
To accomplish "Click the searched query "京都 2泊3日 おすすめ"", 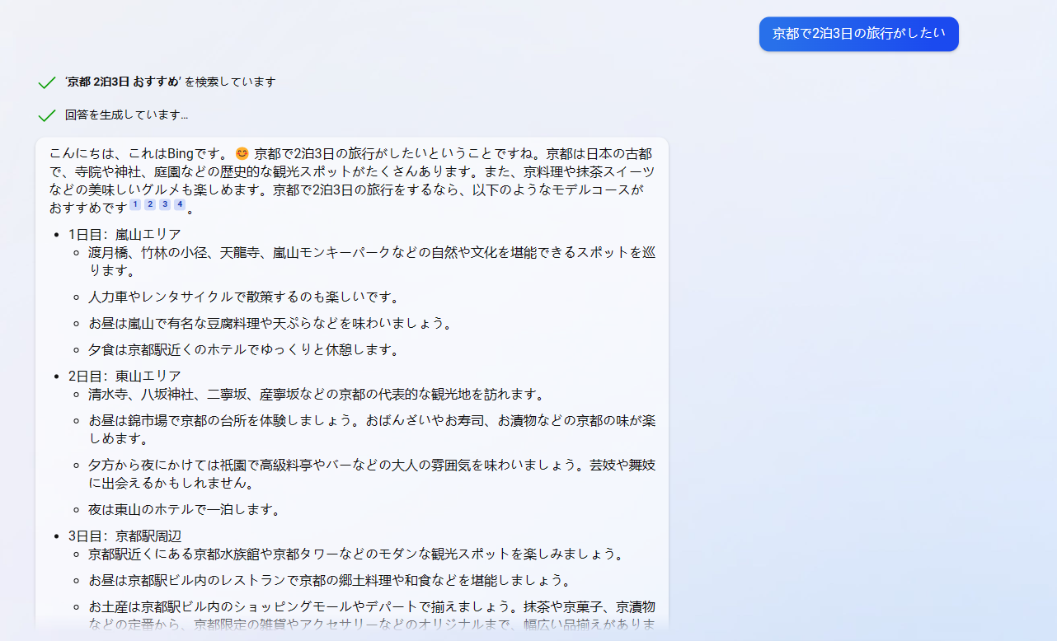I will 124,82.
